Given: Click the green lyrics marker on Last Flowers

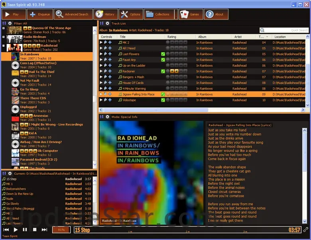Looking at the screenshot, I should [x=163, y=54].
